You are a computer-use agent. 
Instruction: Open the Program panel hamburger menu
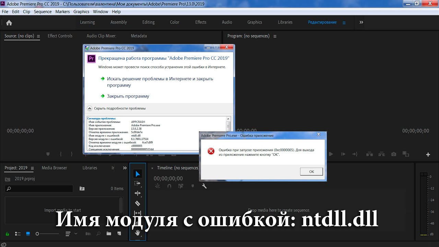tap(275, 36)
